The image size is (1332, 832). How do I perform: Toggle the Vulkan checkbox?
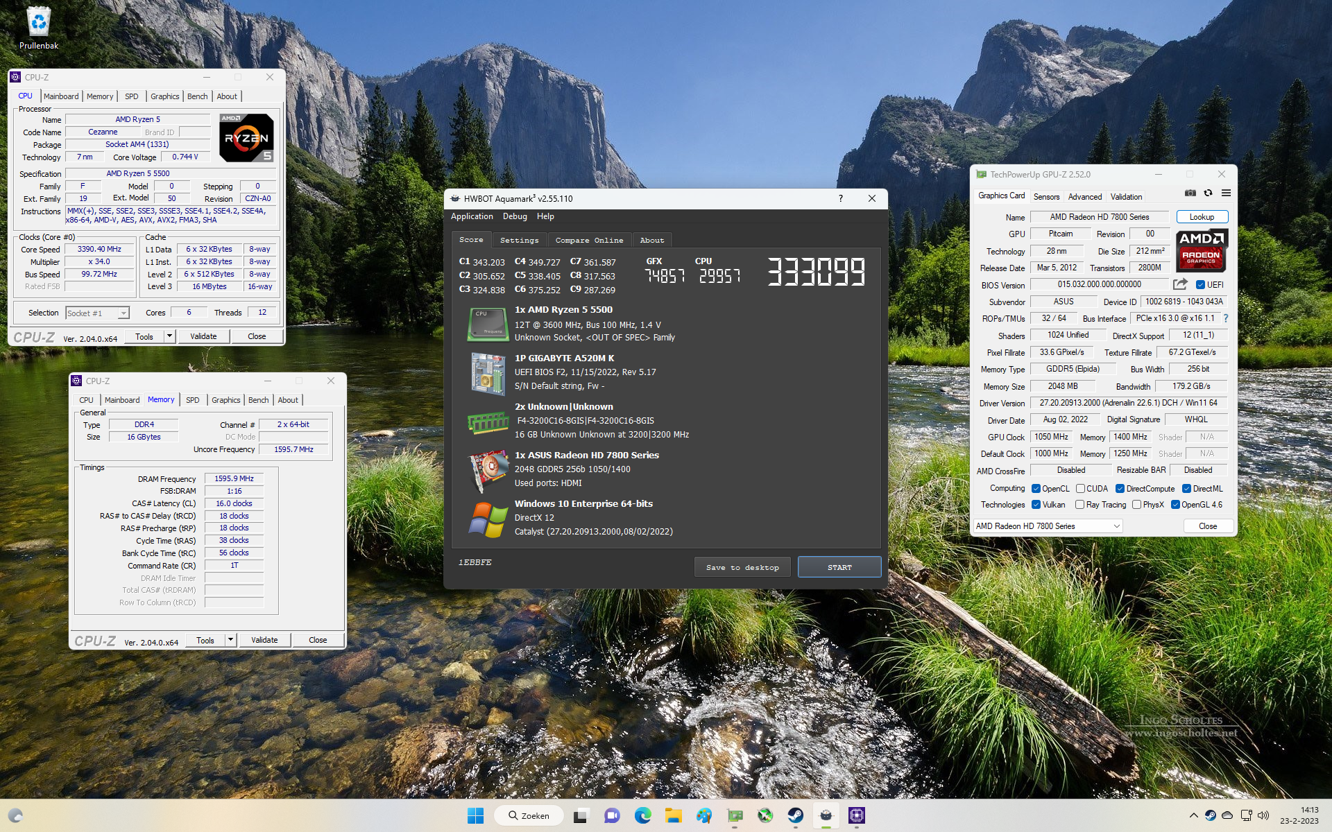pos(1036,505)
